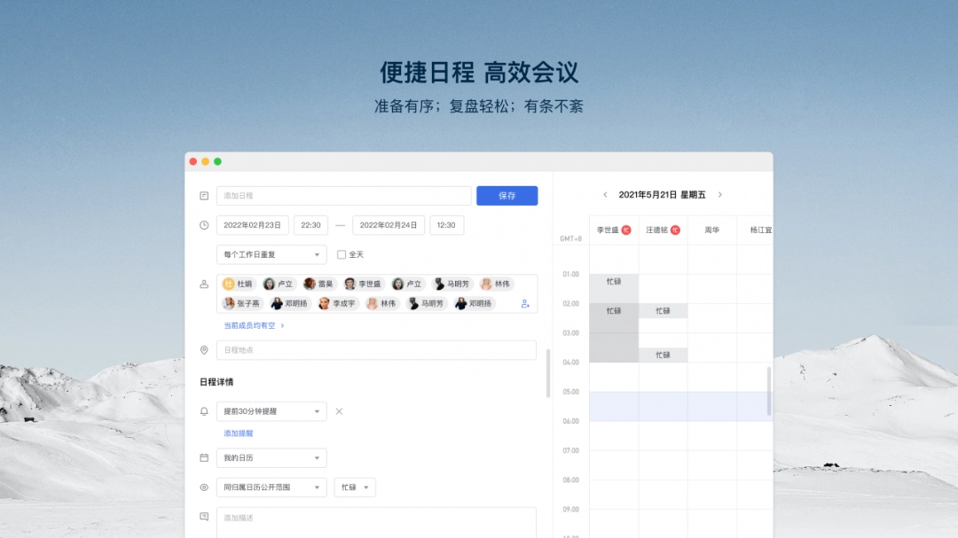Go to previous day with left arrow
Viewport: 958px width, 538px height.
pos(605,195)
